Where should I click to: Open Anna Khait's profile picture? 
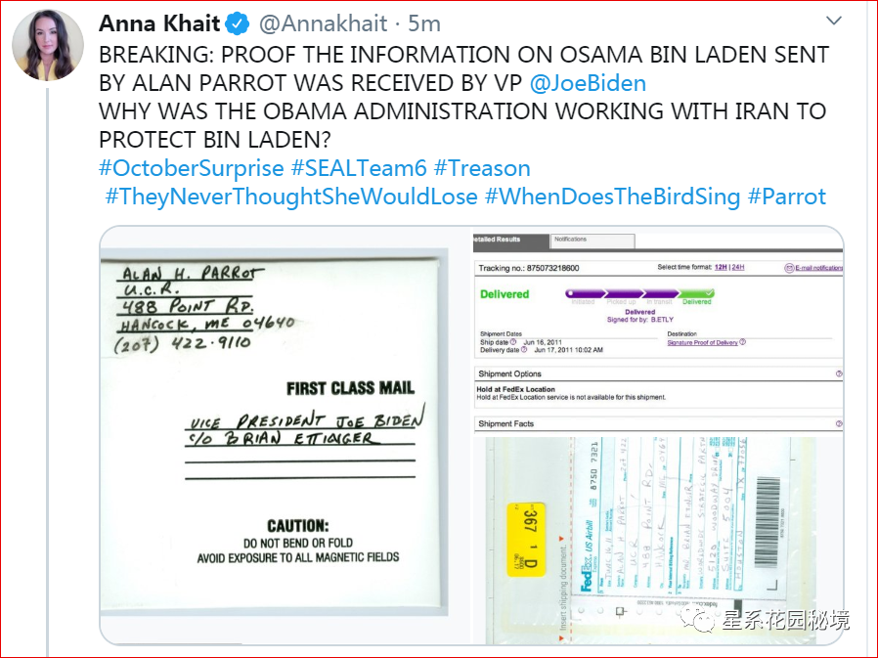tap(48, 45)
